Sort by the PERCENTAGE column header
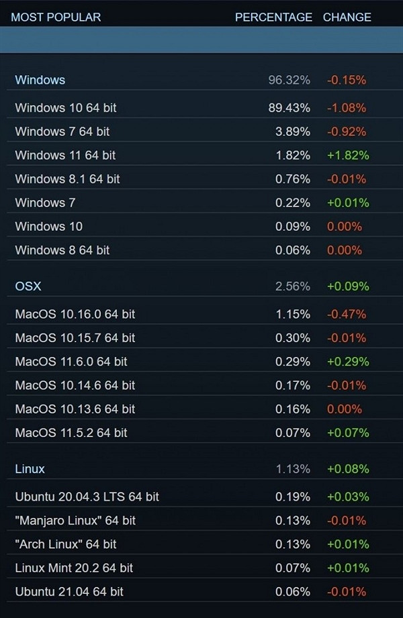The image size is (403, 618). point(273,17)
